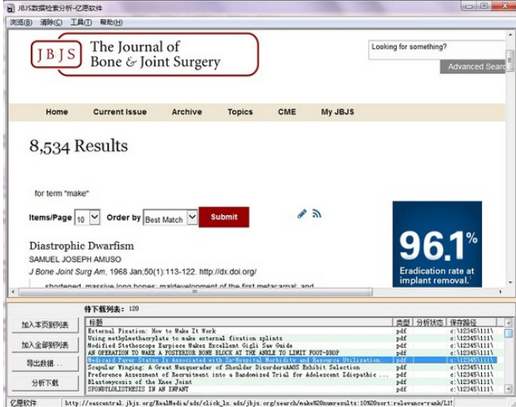
Task: Open the 工具(T) menu
Action: tap(81, 22)
